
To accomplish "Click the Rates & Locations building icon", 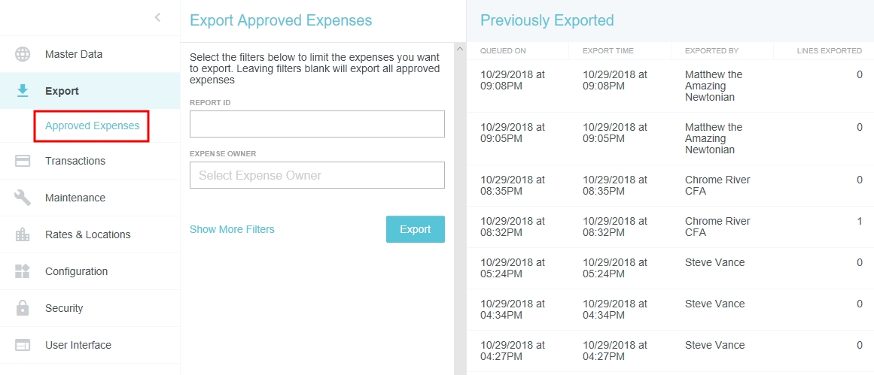I will tap(23, 234).
